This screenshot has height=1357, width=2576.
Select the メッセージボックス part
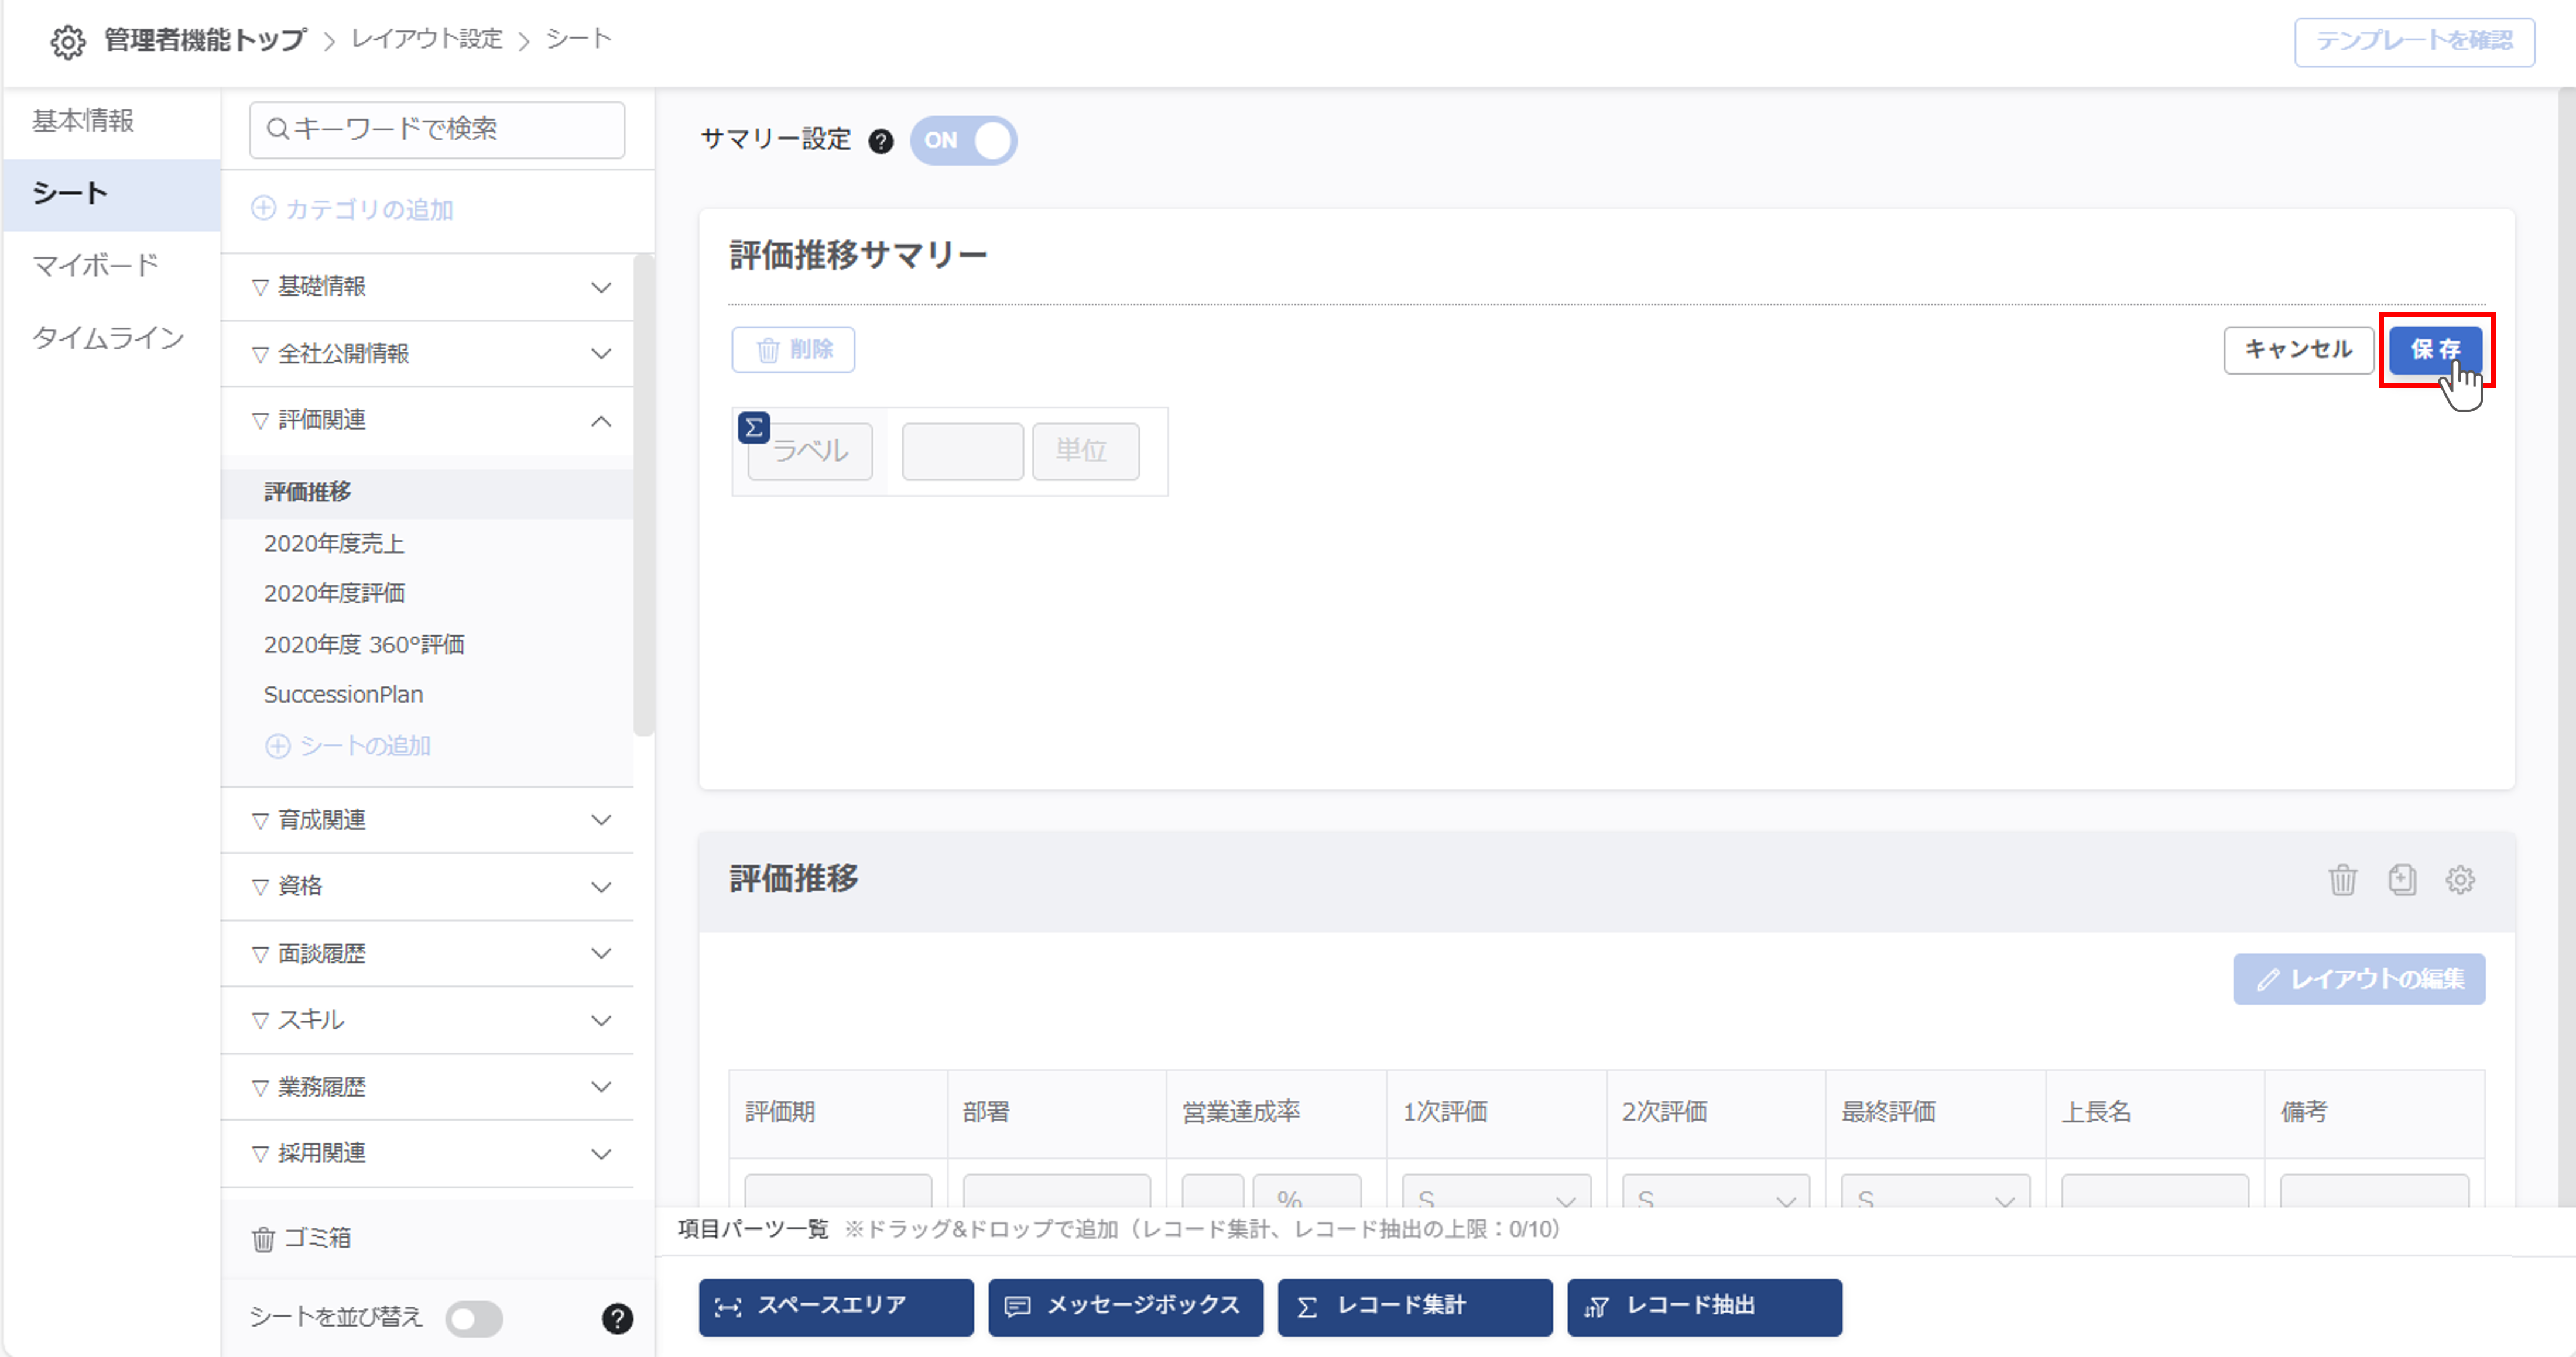(1125, 1306)
